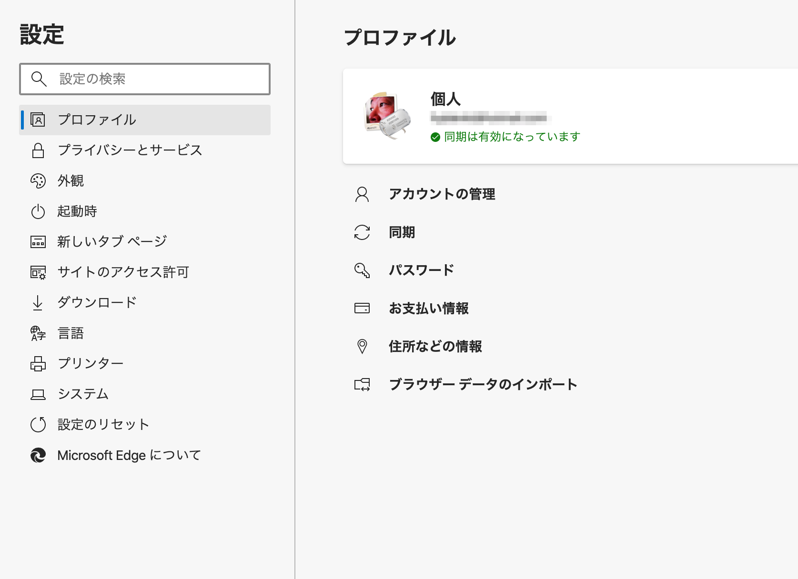Open プライバシーとサービス settings
Viewport: 798px width, 579px height.
[130, 150]
